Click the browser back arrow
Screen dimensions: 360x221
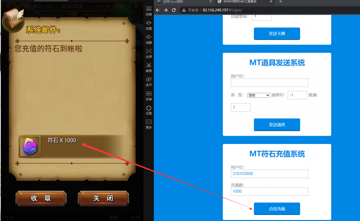pyautogui.click(x=158, y=10)
